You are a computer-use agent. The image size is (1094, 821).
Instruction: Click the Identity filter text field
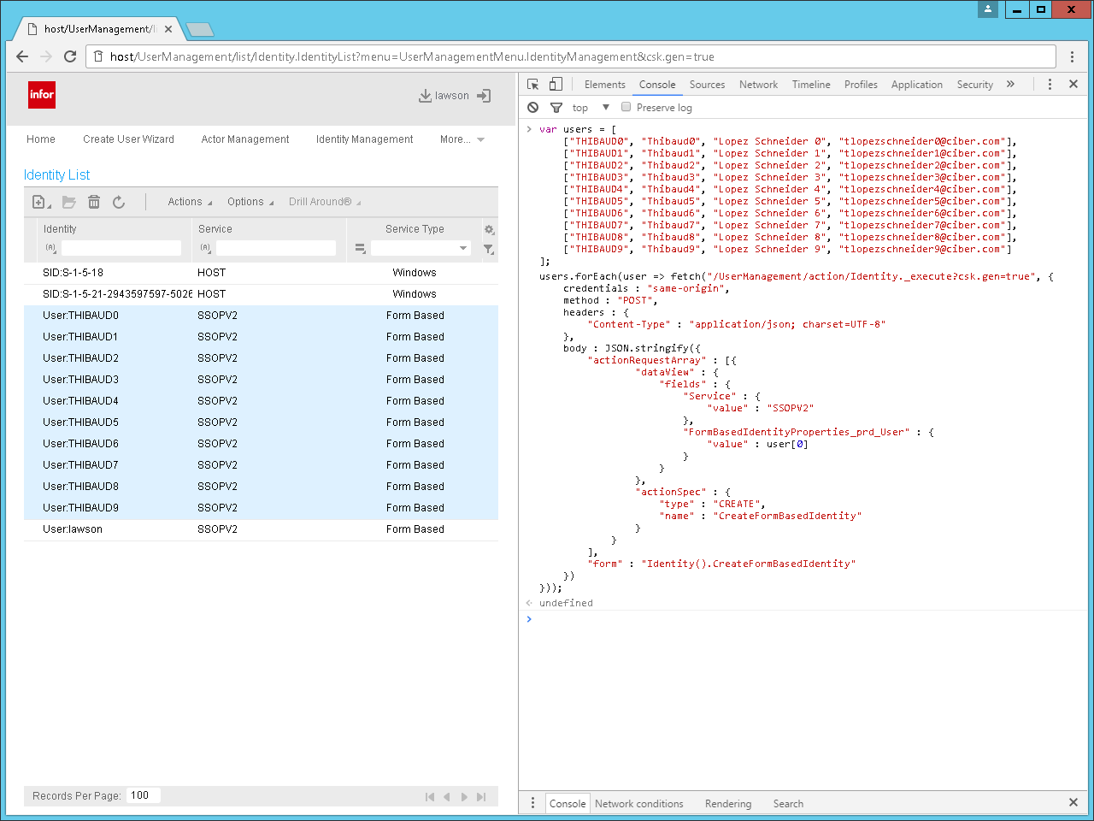click(121, 248)
